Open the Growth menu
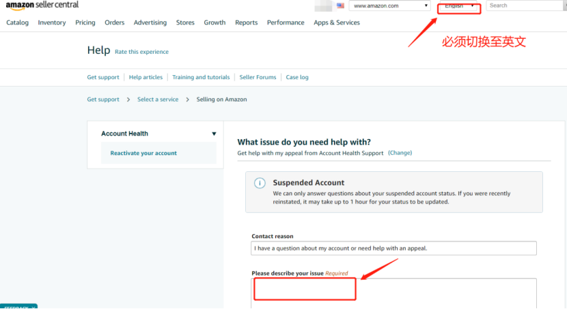 215,23
